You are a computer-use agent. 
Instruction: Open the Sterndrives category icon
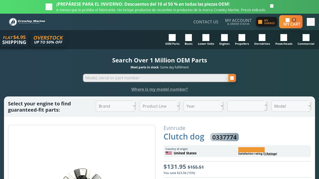tap(262, 37)
